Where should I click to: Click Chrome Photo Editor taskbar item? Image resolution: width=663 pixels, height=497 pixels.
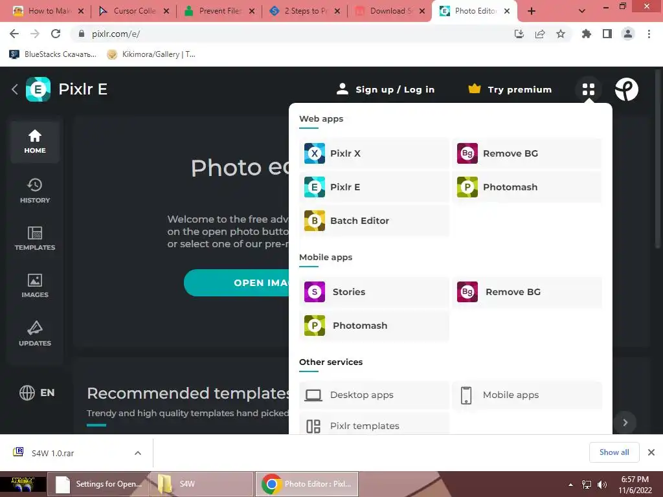(x=307, y=484)
